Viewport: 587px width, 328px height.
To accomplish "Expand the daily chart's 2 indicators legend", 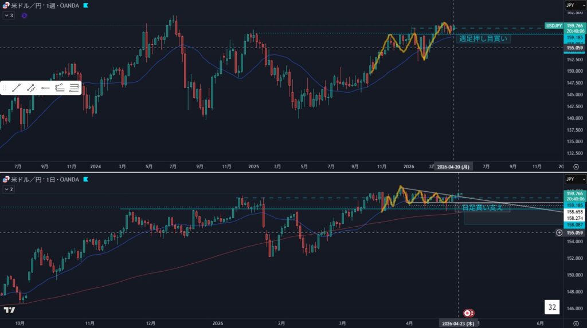I will pyautogui.click(x=8, y=189).
